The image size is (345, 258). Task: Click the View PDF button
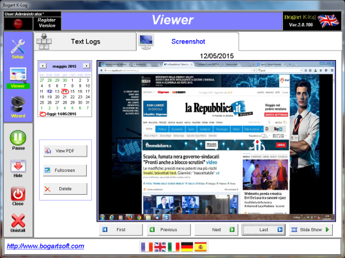click(x=65, y=151)
